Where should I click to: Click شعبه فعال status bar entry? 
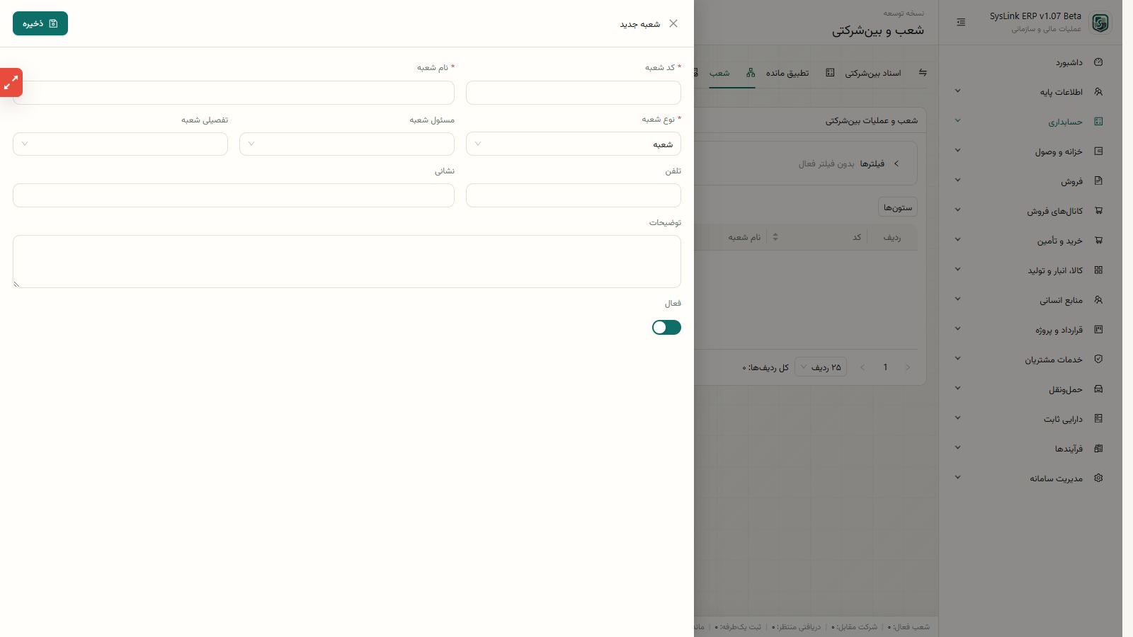[x=909, y=627]
